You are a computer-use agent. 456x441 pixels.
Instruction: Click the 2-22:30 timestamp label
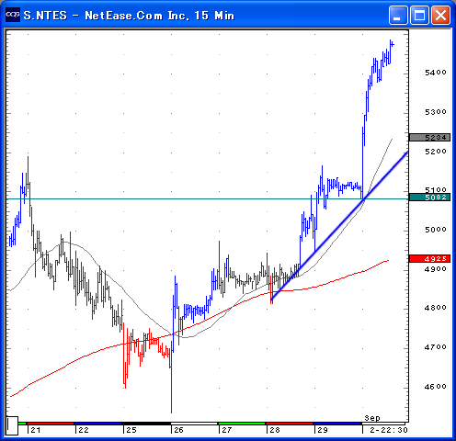pos(389,430)
